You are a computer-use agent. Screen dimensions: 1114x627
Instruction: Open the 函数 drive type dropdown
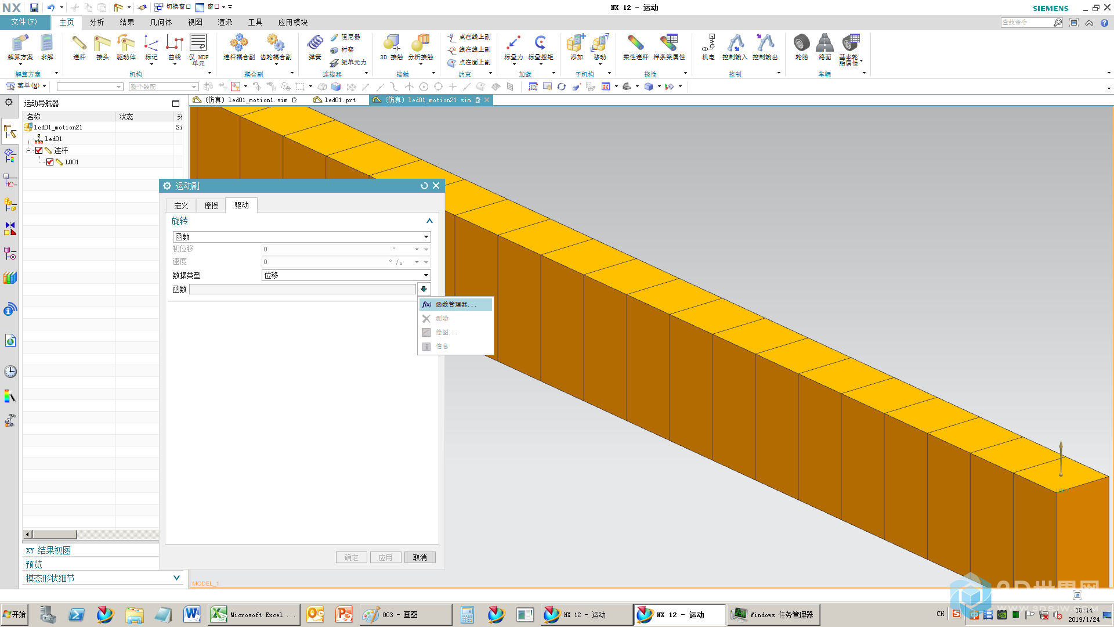[302, 237]
